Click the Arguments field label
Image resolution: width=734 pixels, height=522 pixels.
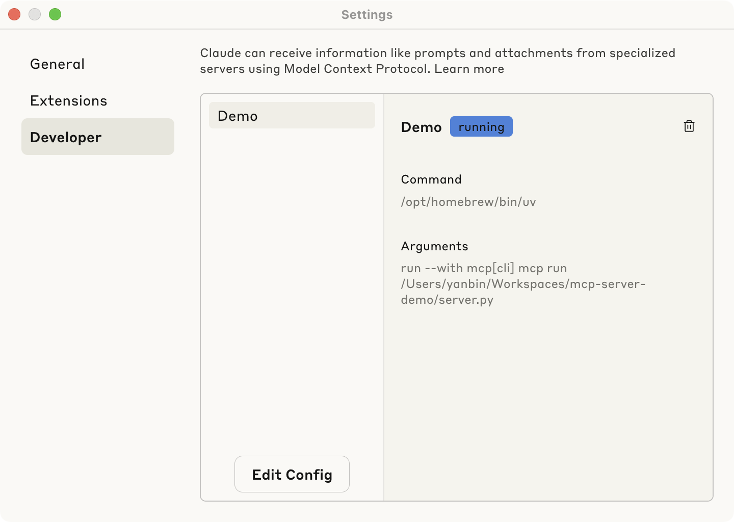(434, 246)
